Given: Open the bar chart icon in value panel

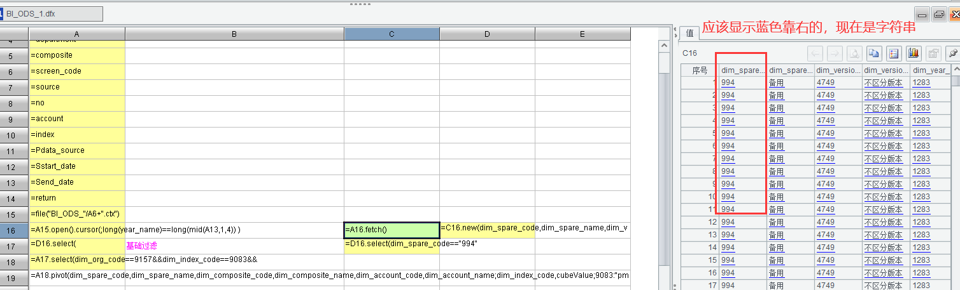Looking at the screenshot, I should [x=914, y=54].
